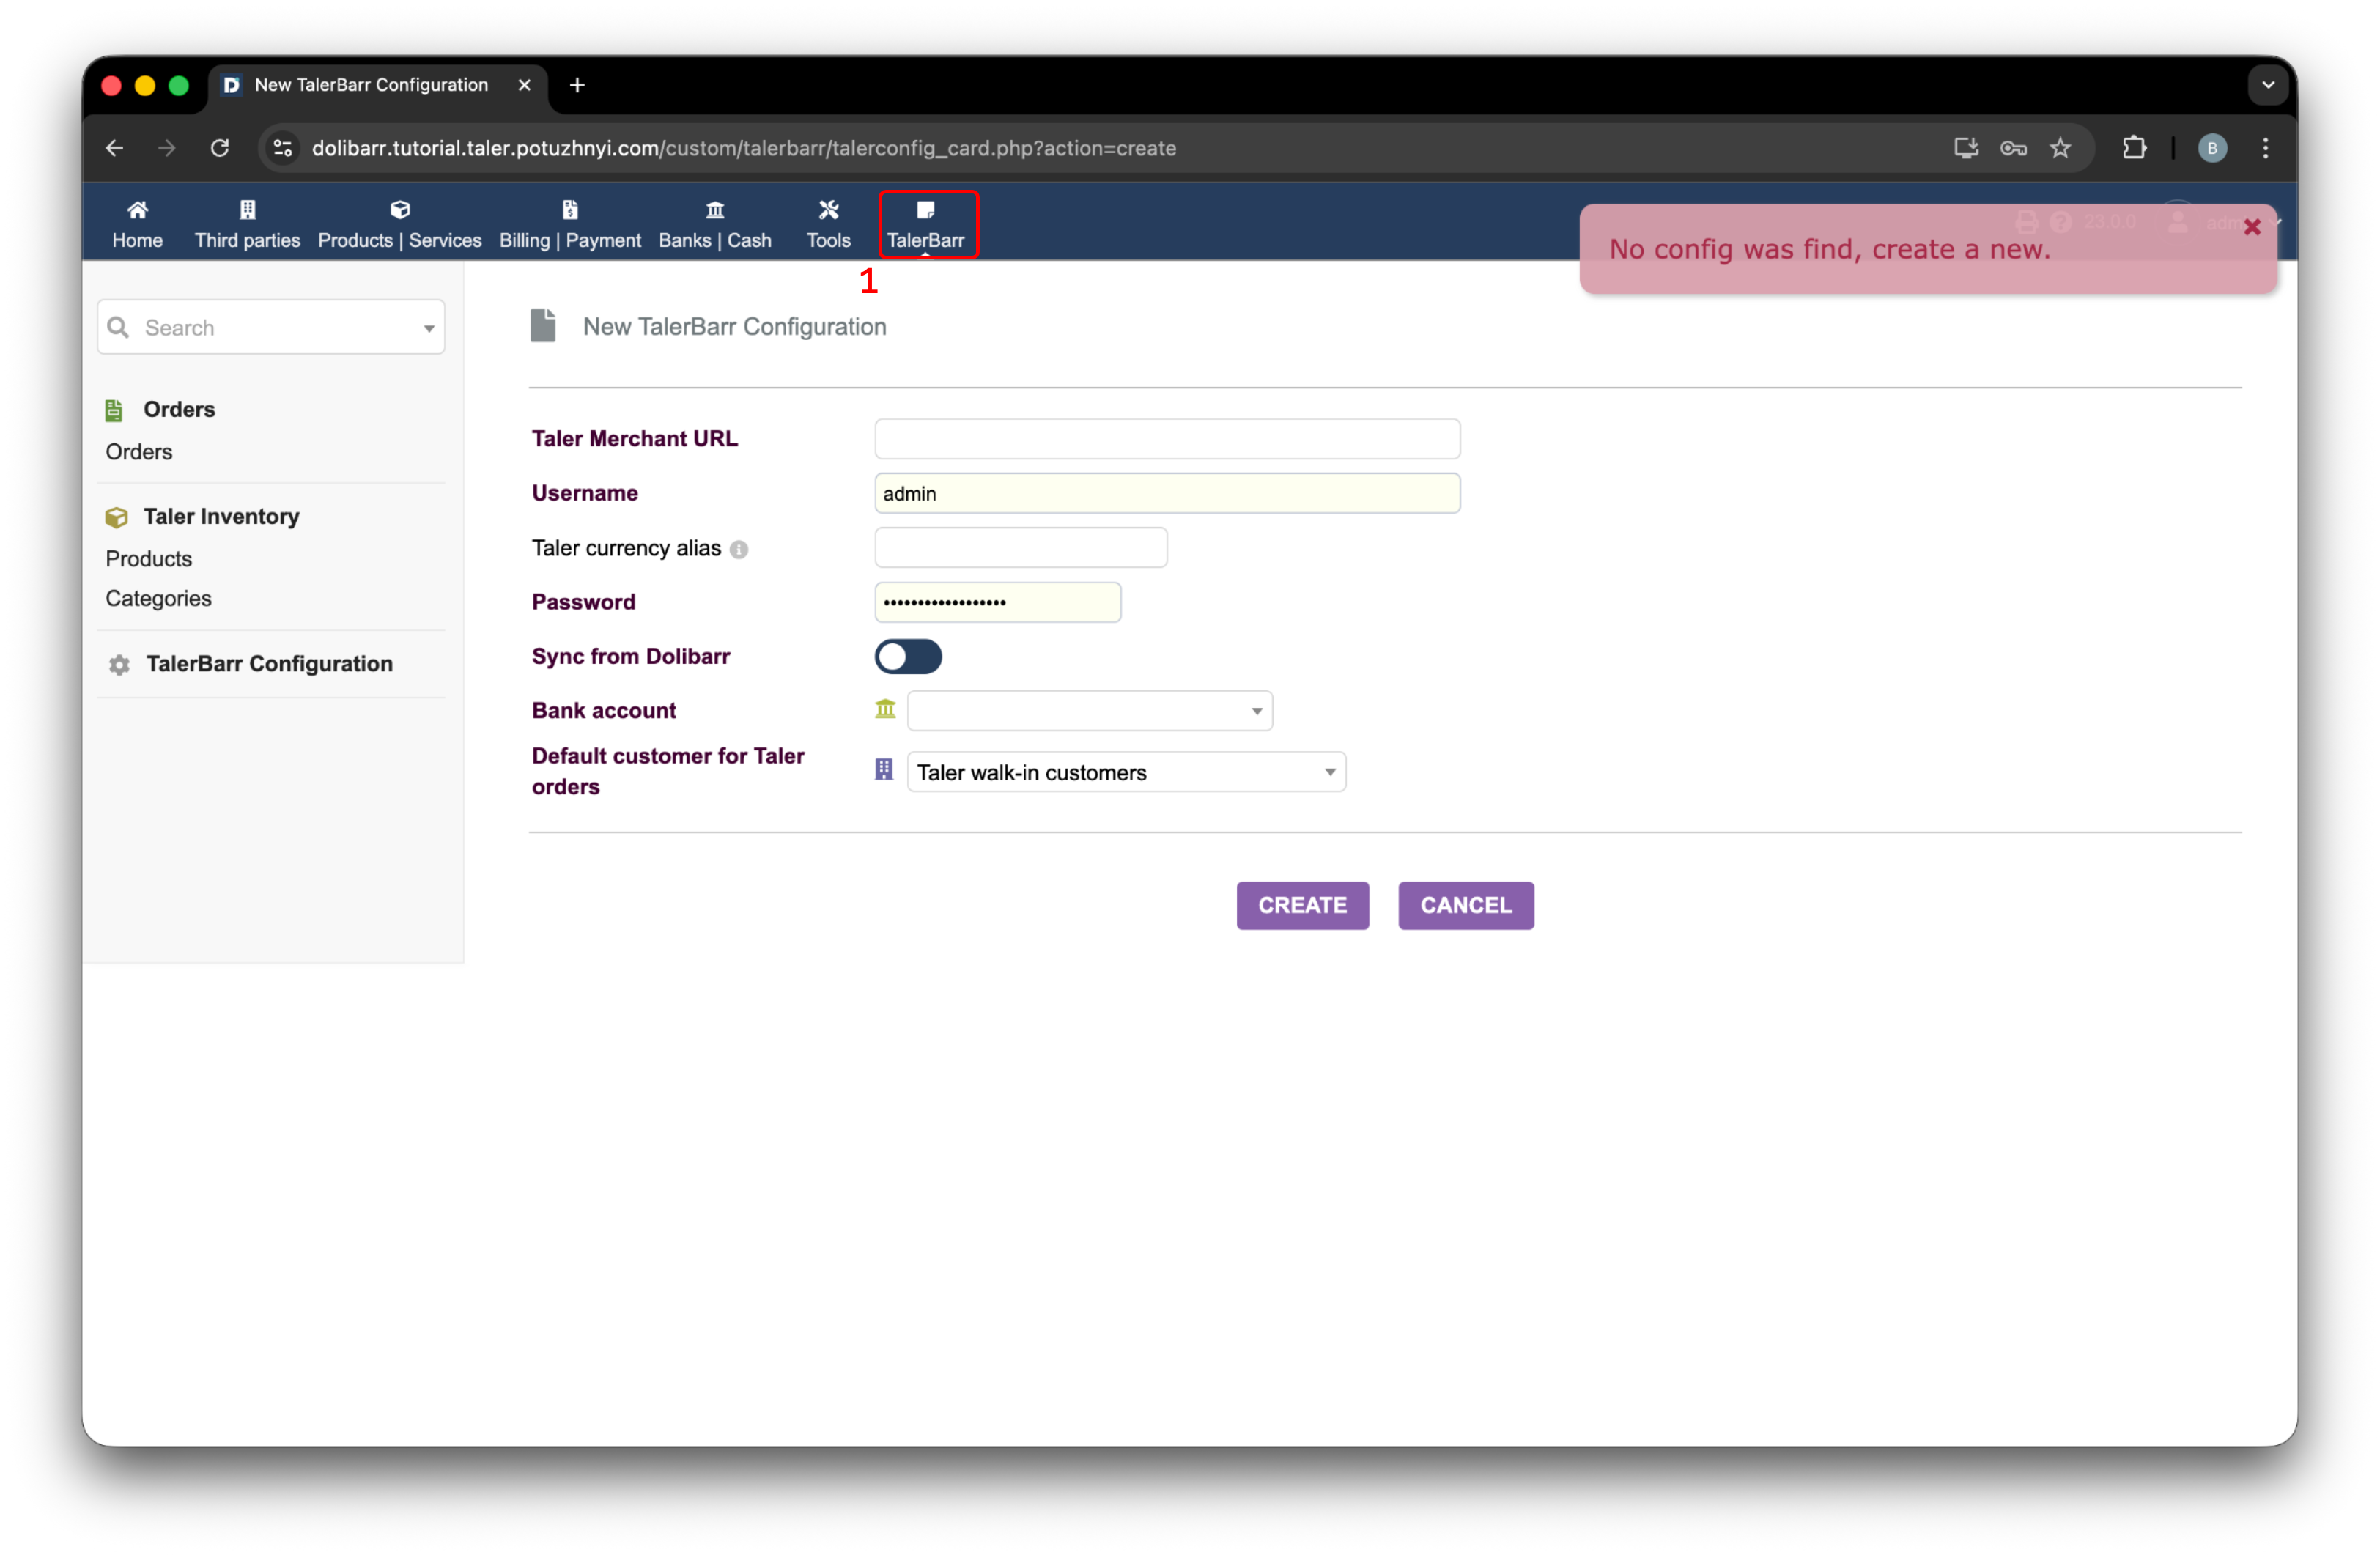
Task: Bookmark this page with star icon
Action: 2060,148
